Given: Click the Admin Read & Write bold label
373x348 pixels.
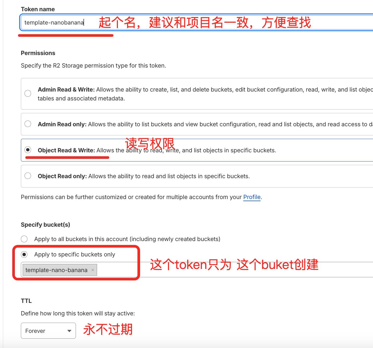Looking at the screenshot, I should [66, 89].
